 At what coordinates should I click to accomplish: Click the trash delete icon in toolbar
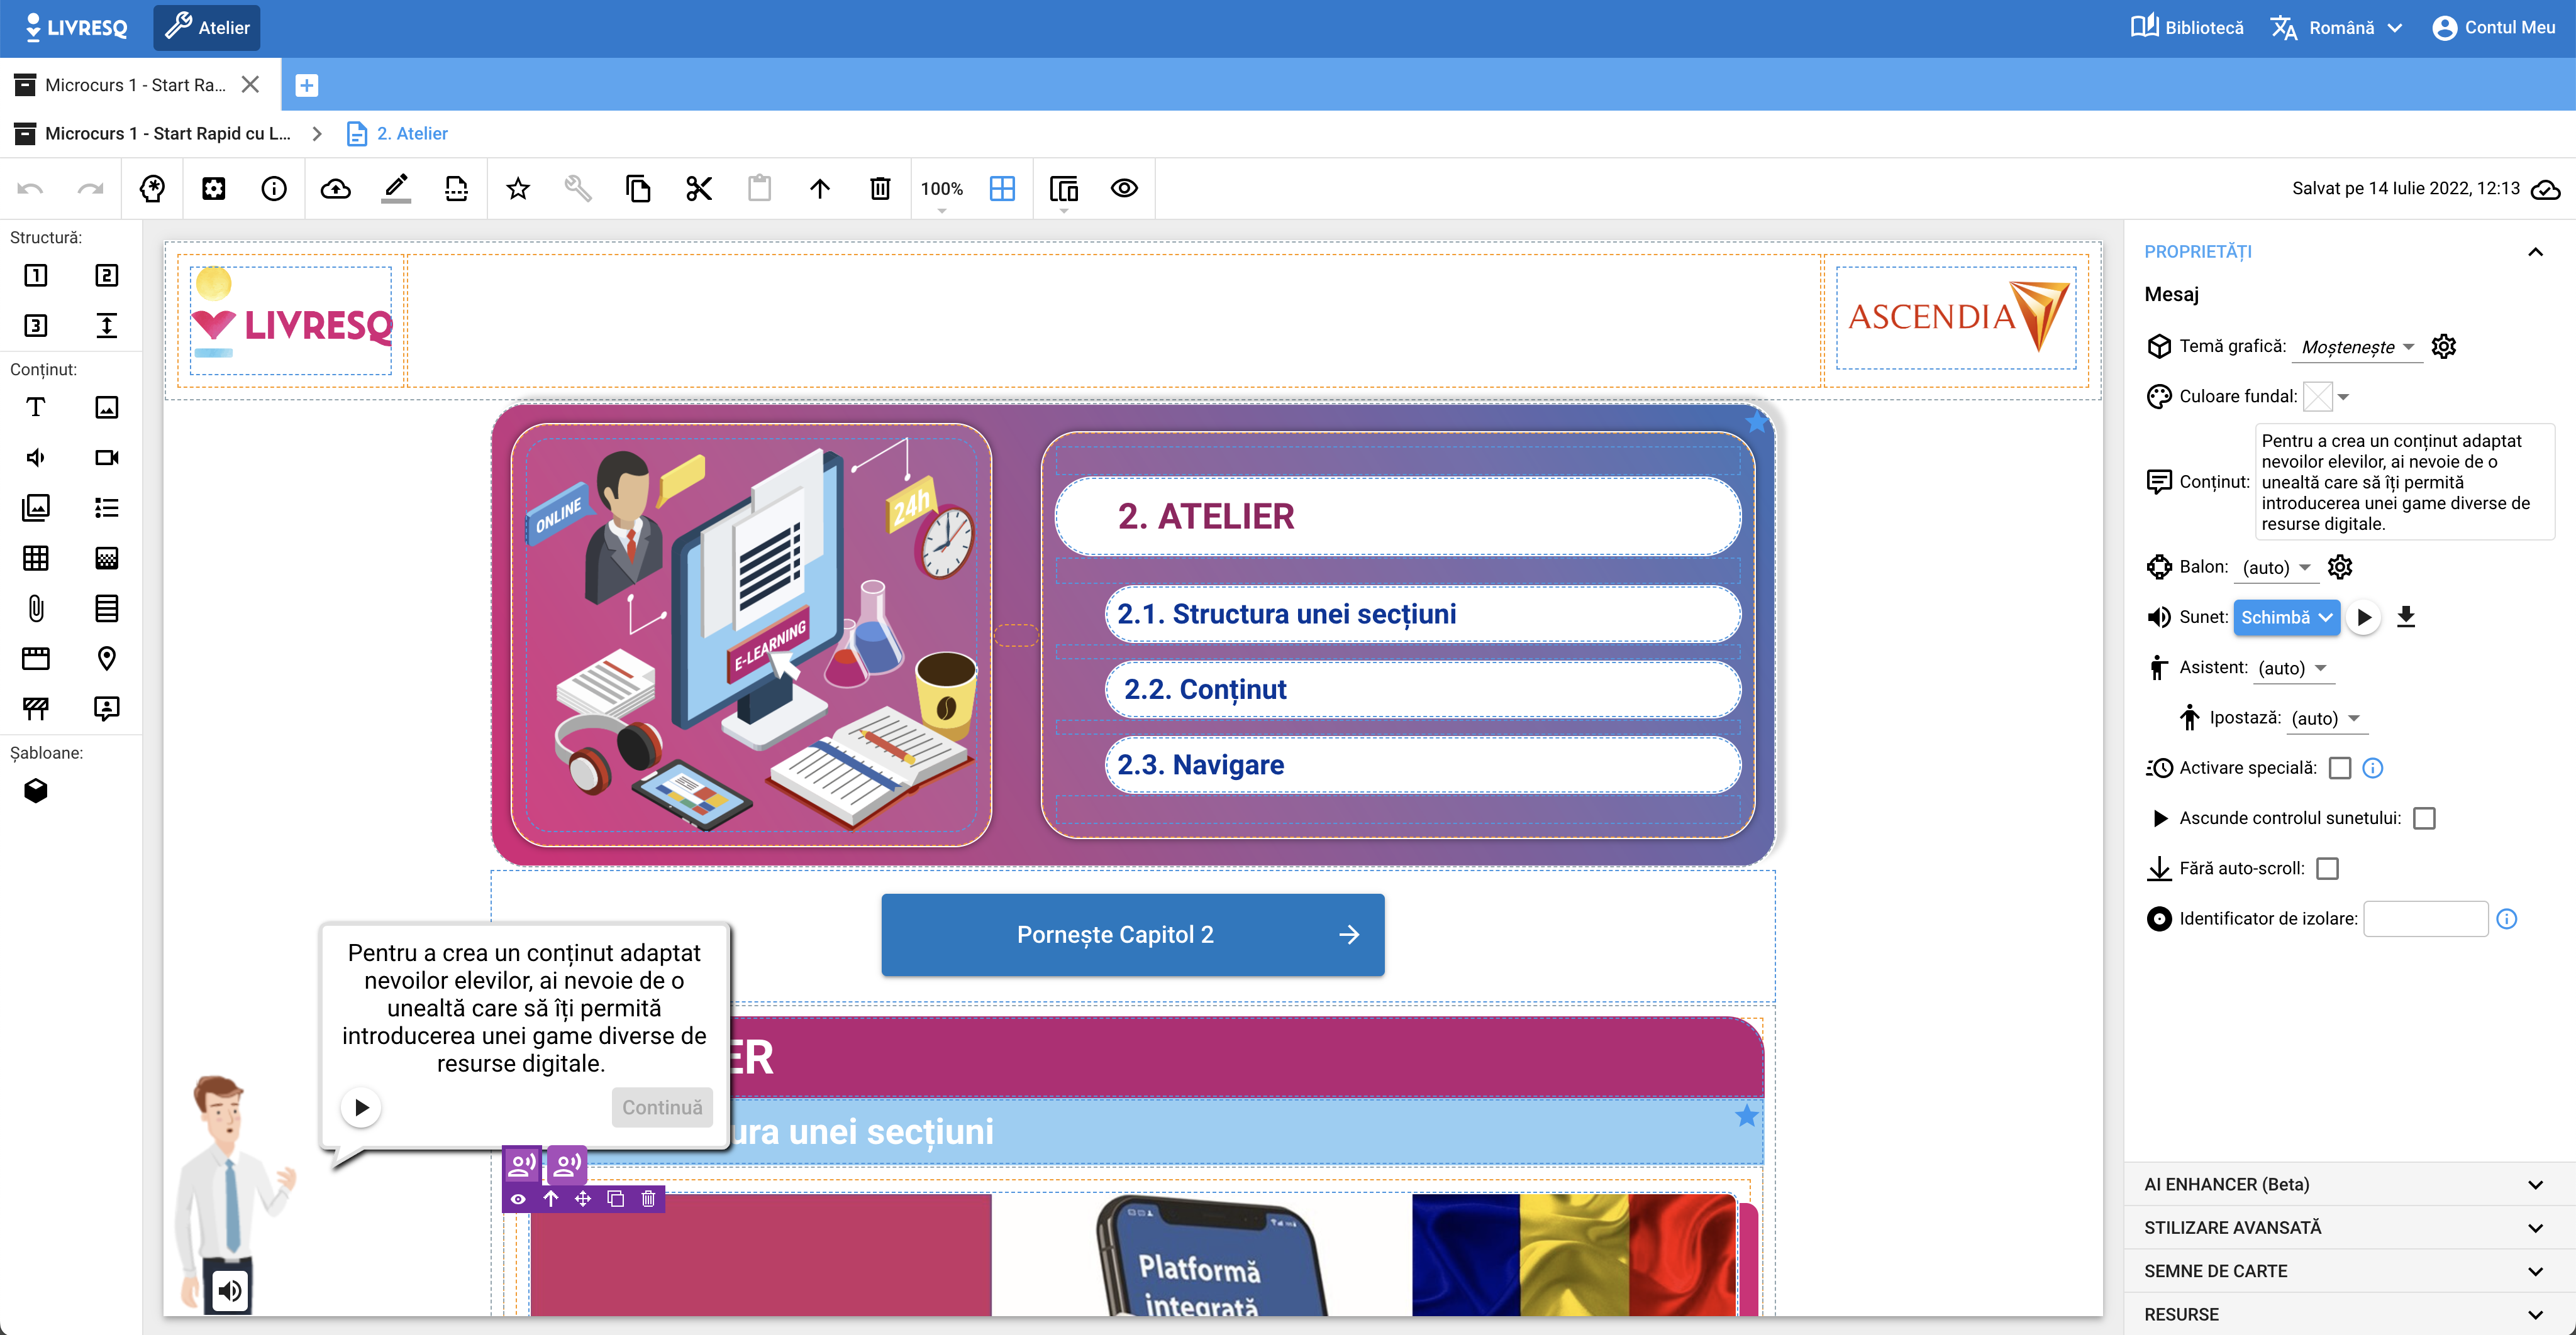coord(879,188)
